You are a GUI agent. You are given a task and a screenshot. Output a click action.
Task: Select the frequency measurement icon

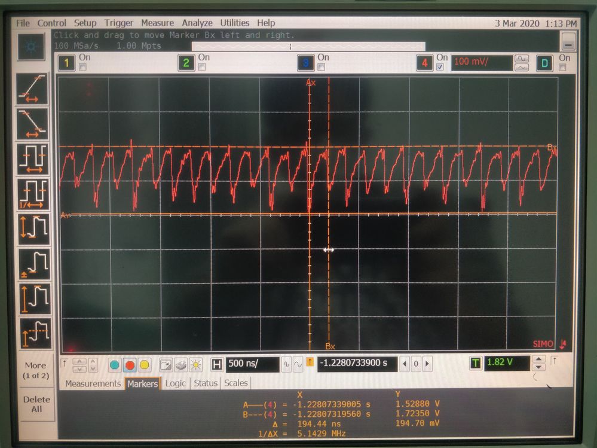(x=33, y=194)
